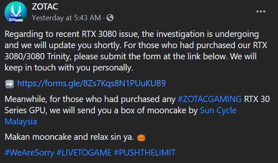Open the Yesterday at 5:43 AM timestamp
The width and height of the screenshot is (278, 163).
[x=66, y=18]
